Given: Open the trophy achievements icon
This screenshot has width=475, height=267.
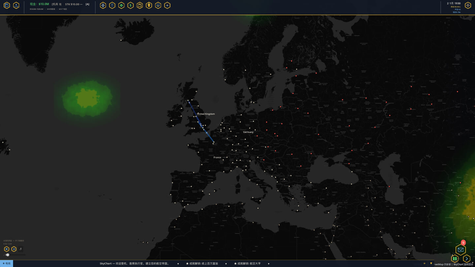Looking at the screenshot, I should pos(149,5).
